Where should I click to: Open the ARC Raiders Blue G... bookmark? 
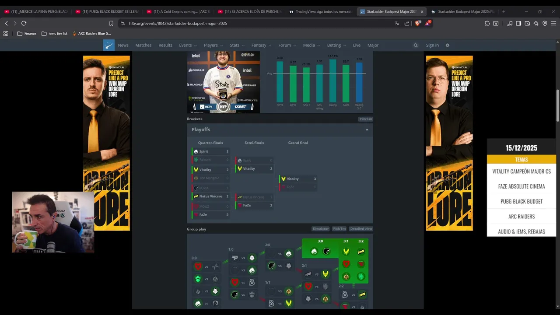91,34
